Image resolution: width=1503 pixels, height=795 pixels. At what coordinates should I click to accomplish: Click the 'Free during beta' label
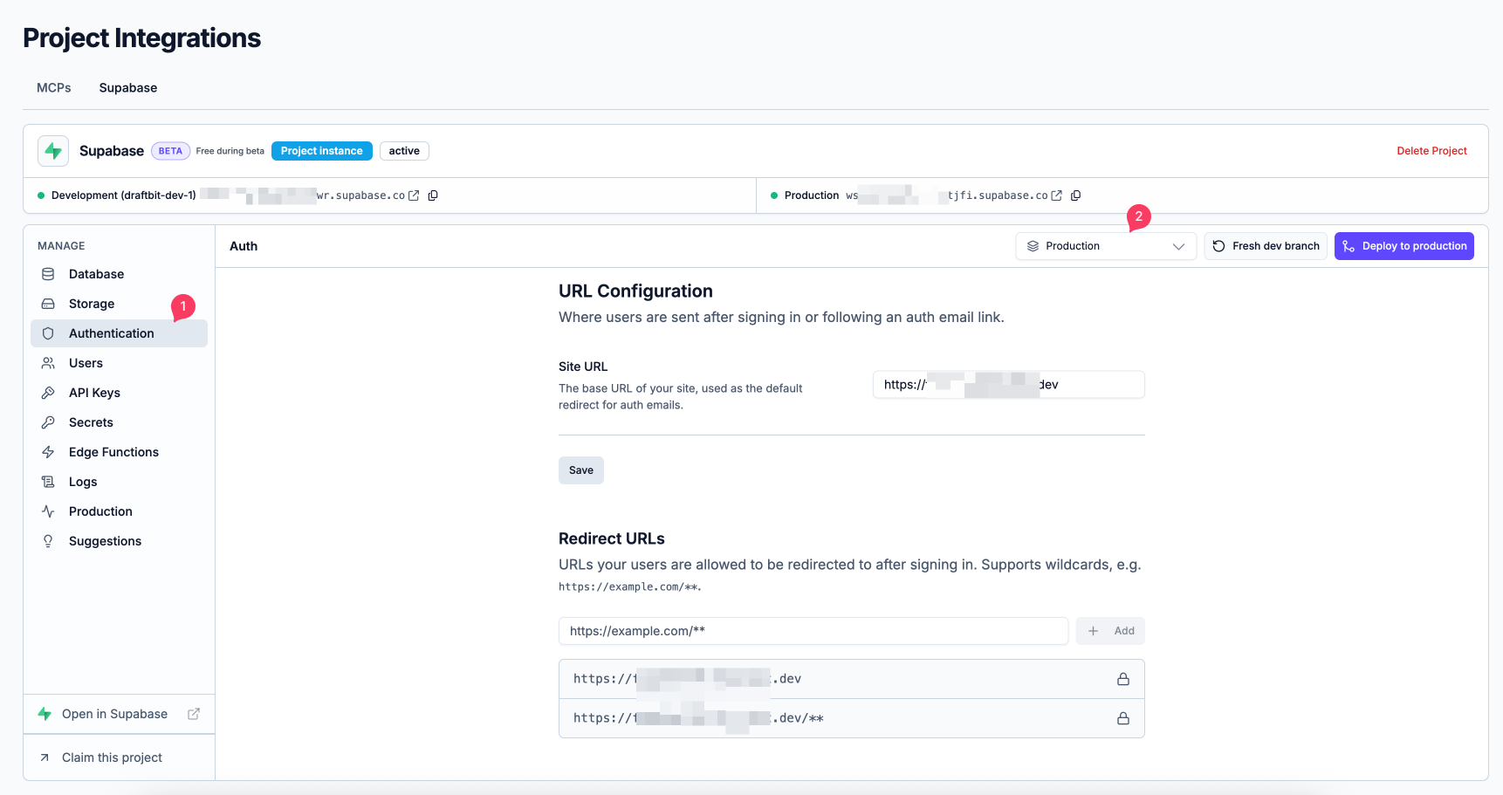230,151
